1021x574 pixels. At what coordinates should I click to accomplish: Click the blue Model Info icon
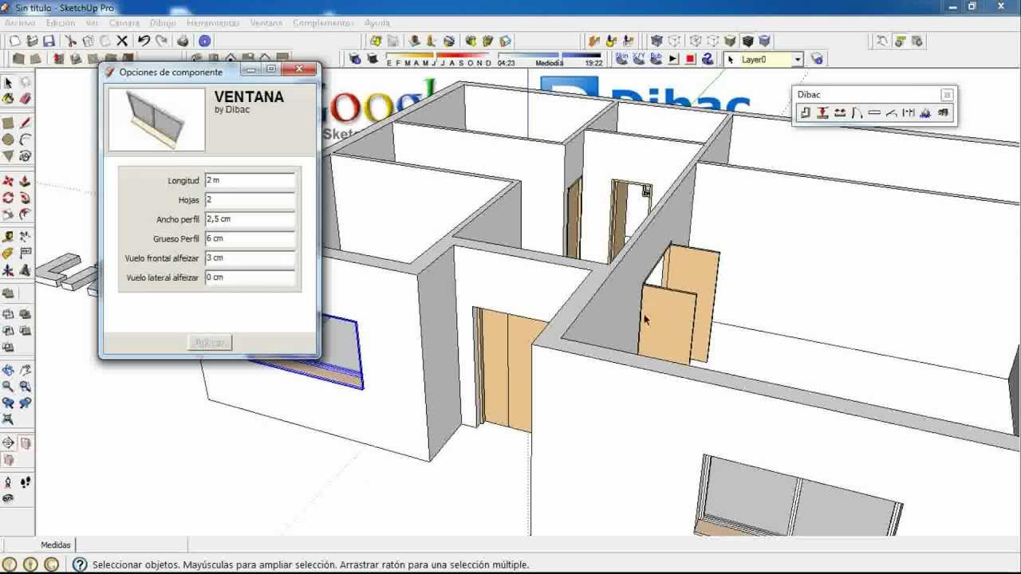coord(204,41)
